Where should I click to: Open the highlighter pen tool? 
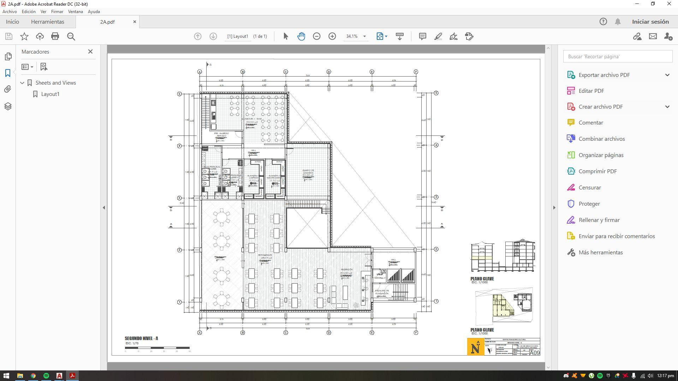[438, 36]
